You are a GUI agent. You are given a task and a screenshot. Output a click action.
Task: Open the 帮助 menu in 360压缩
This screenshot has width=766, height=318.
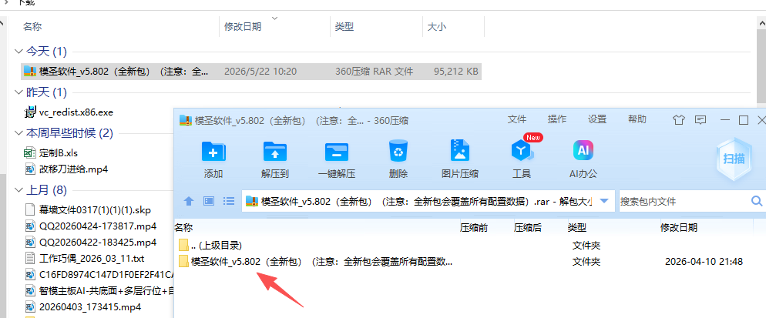(x=637, y=119)
